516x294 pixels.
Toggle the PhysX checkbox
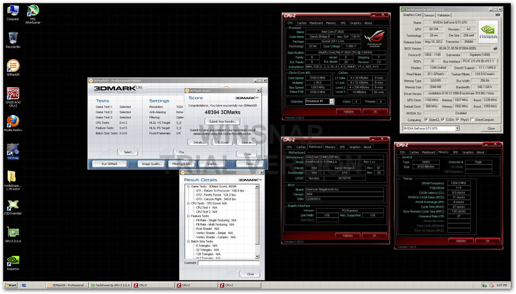(x=458, y=120)
